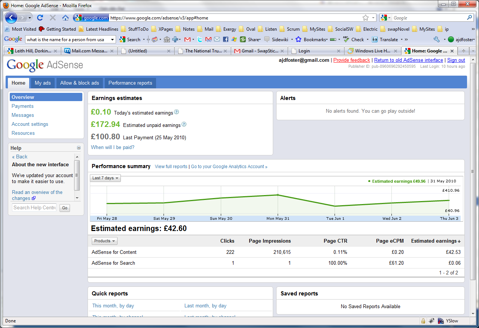Image resolution: width=479 pixels, height=328 pixels.
Task: Open help icon beside Today's estimated earnings
Action: [177, 112]
